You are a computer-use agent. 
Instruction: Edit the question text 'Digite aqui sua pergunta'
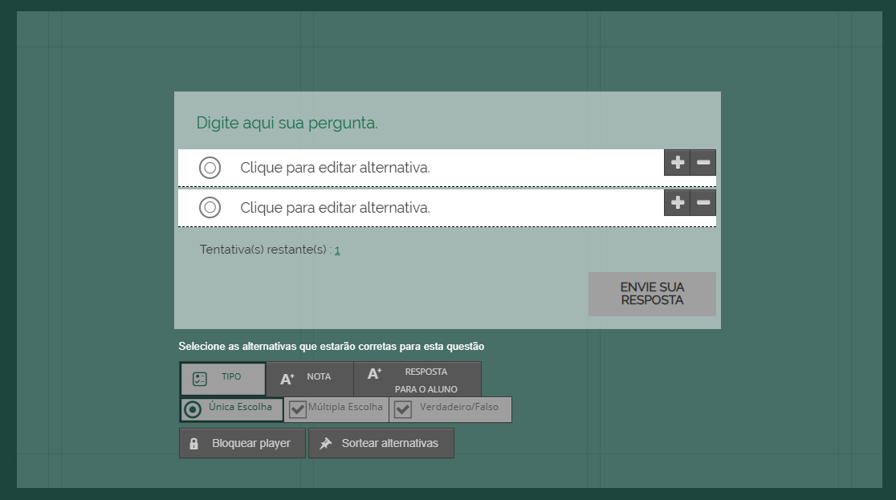click(x=287, y=124)
